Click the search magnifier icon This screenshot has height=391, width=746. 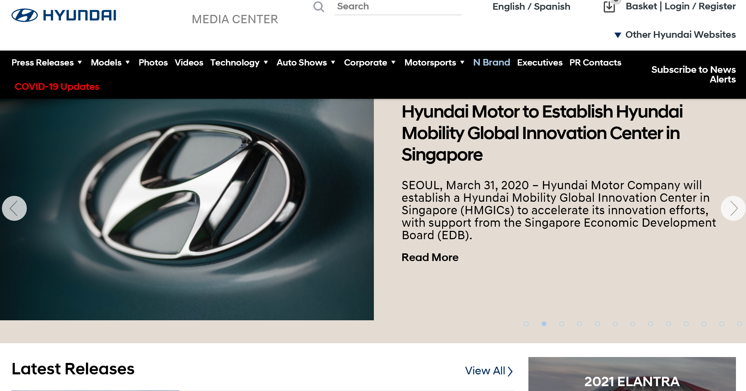tap(318, 7)
